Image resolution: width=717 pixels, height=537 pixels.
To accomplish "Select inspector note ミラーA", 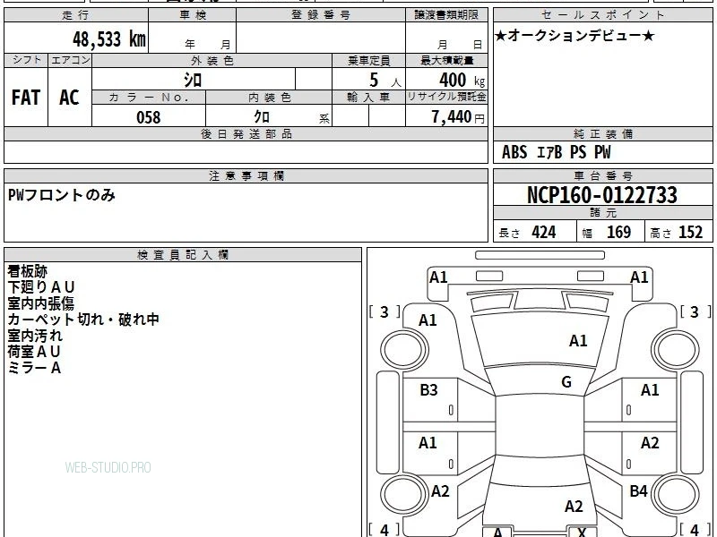I will [x=34, y=368].
